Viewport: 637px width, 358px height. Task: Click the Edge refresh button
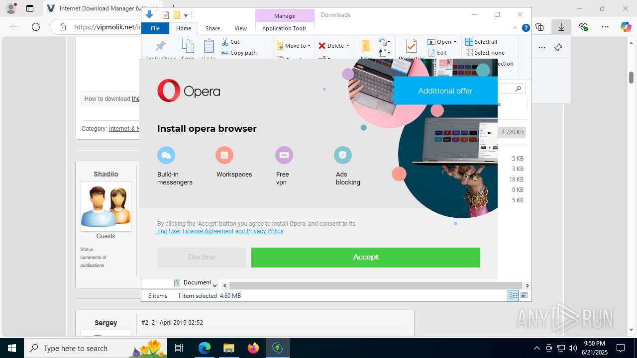tap(36, 27)
